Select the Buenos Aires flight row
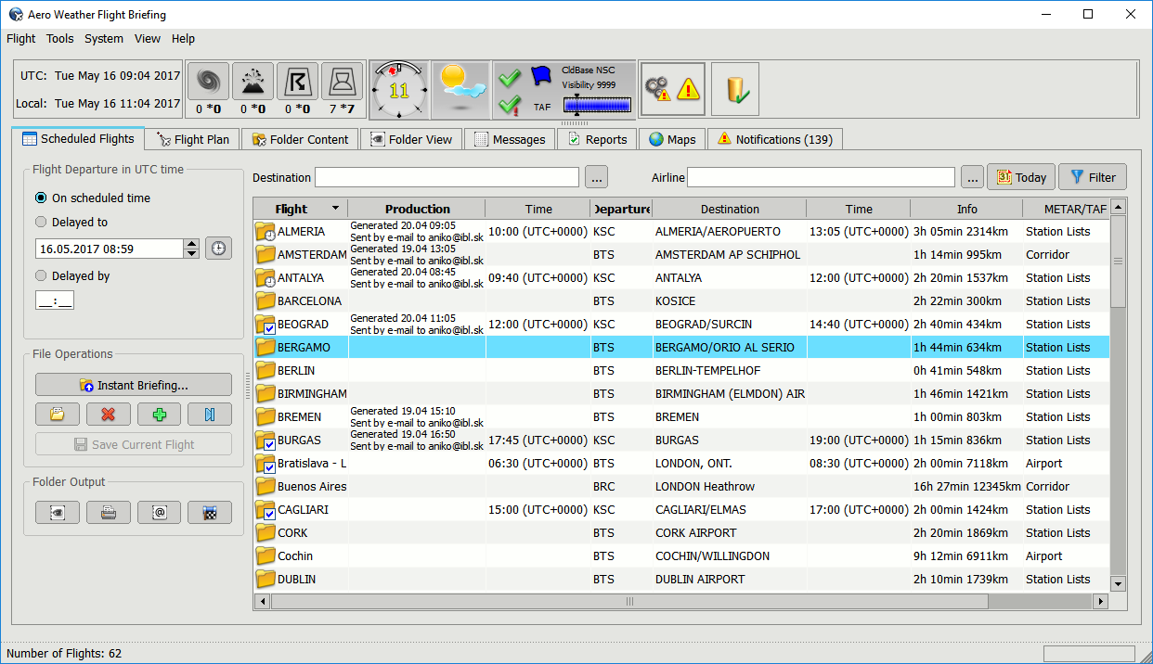This screenshot has height=664, width=1153. (681, 487)
